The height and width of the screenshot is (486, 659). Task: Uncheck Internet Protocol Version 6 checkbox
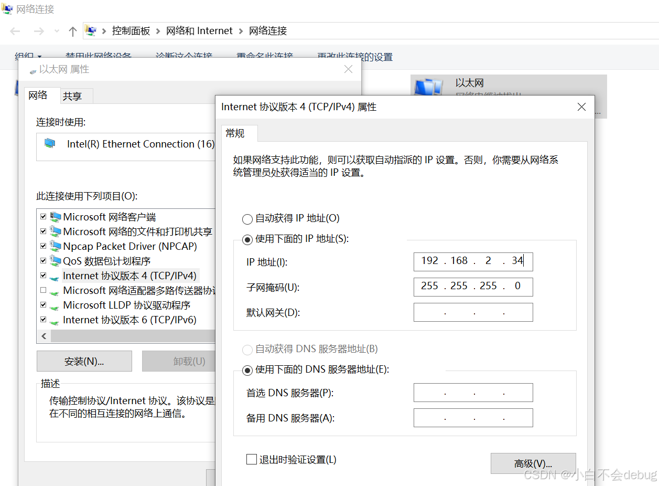pos(43,320)
